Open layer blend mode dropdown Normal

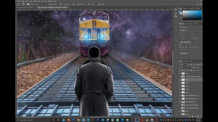tap(185, 67)
